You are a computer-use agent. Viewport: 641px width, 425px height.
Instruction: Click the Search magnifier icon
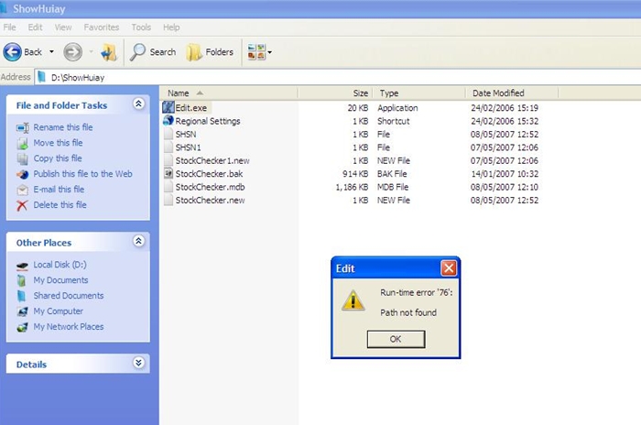137,52
